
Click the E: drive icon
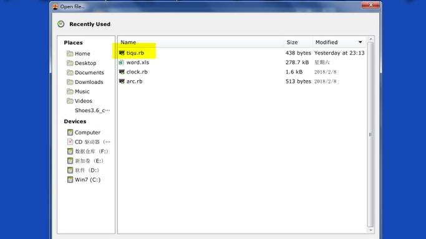pyautogui.click(x=70, y=161)
